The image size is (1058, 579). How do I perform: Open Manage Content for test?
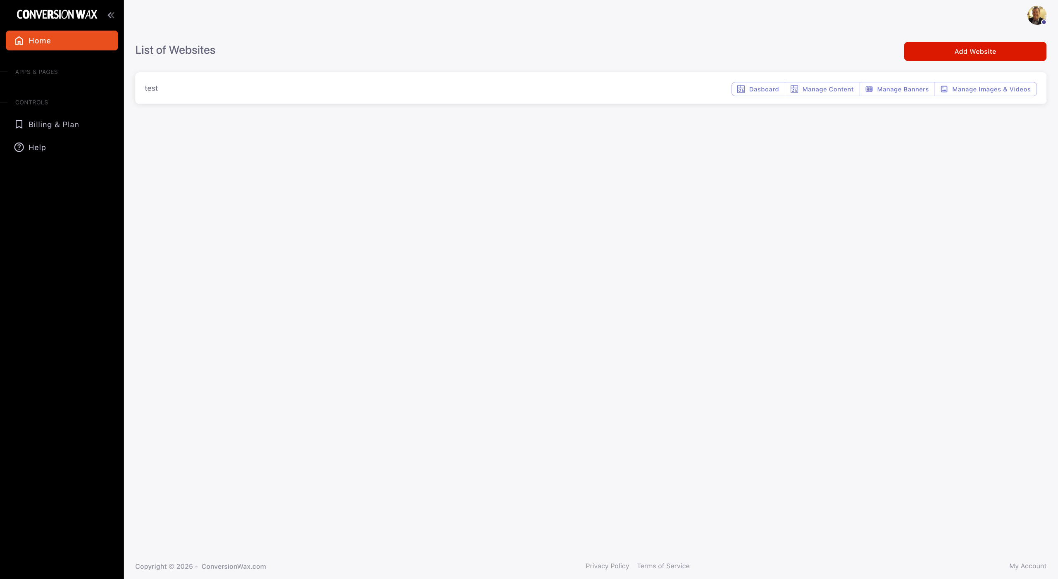[828, 89]
